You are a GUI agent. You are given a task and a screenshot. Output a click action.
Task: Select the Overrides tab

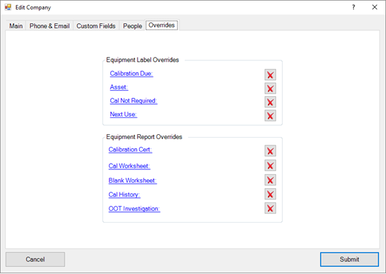click(161, 25)
